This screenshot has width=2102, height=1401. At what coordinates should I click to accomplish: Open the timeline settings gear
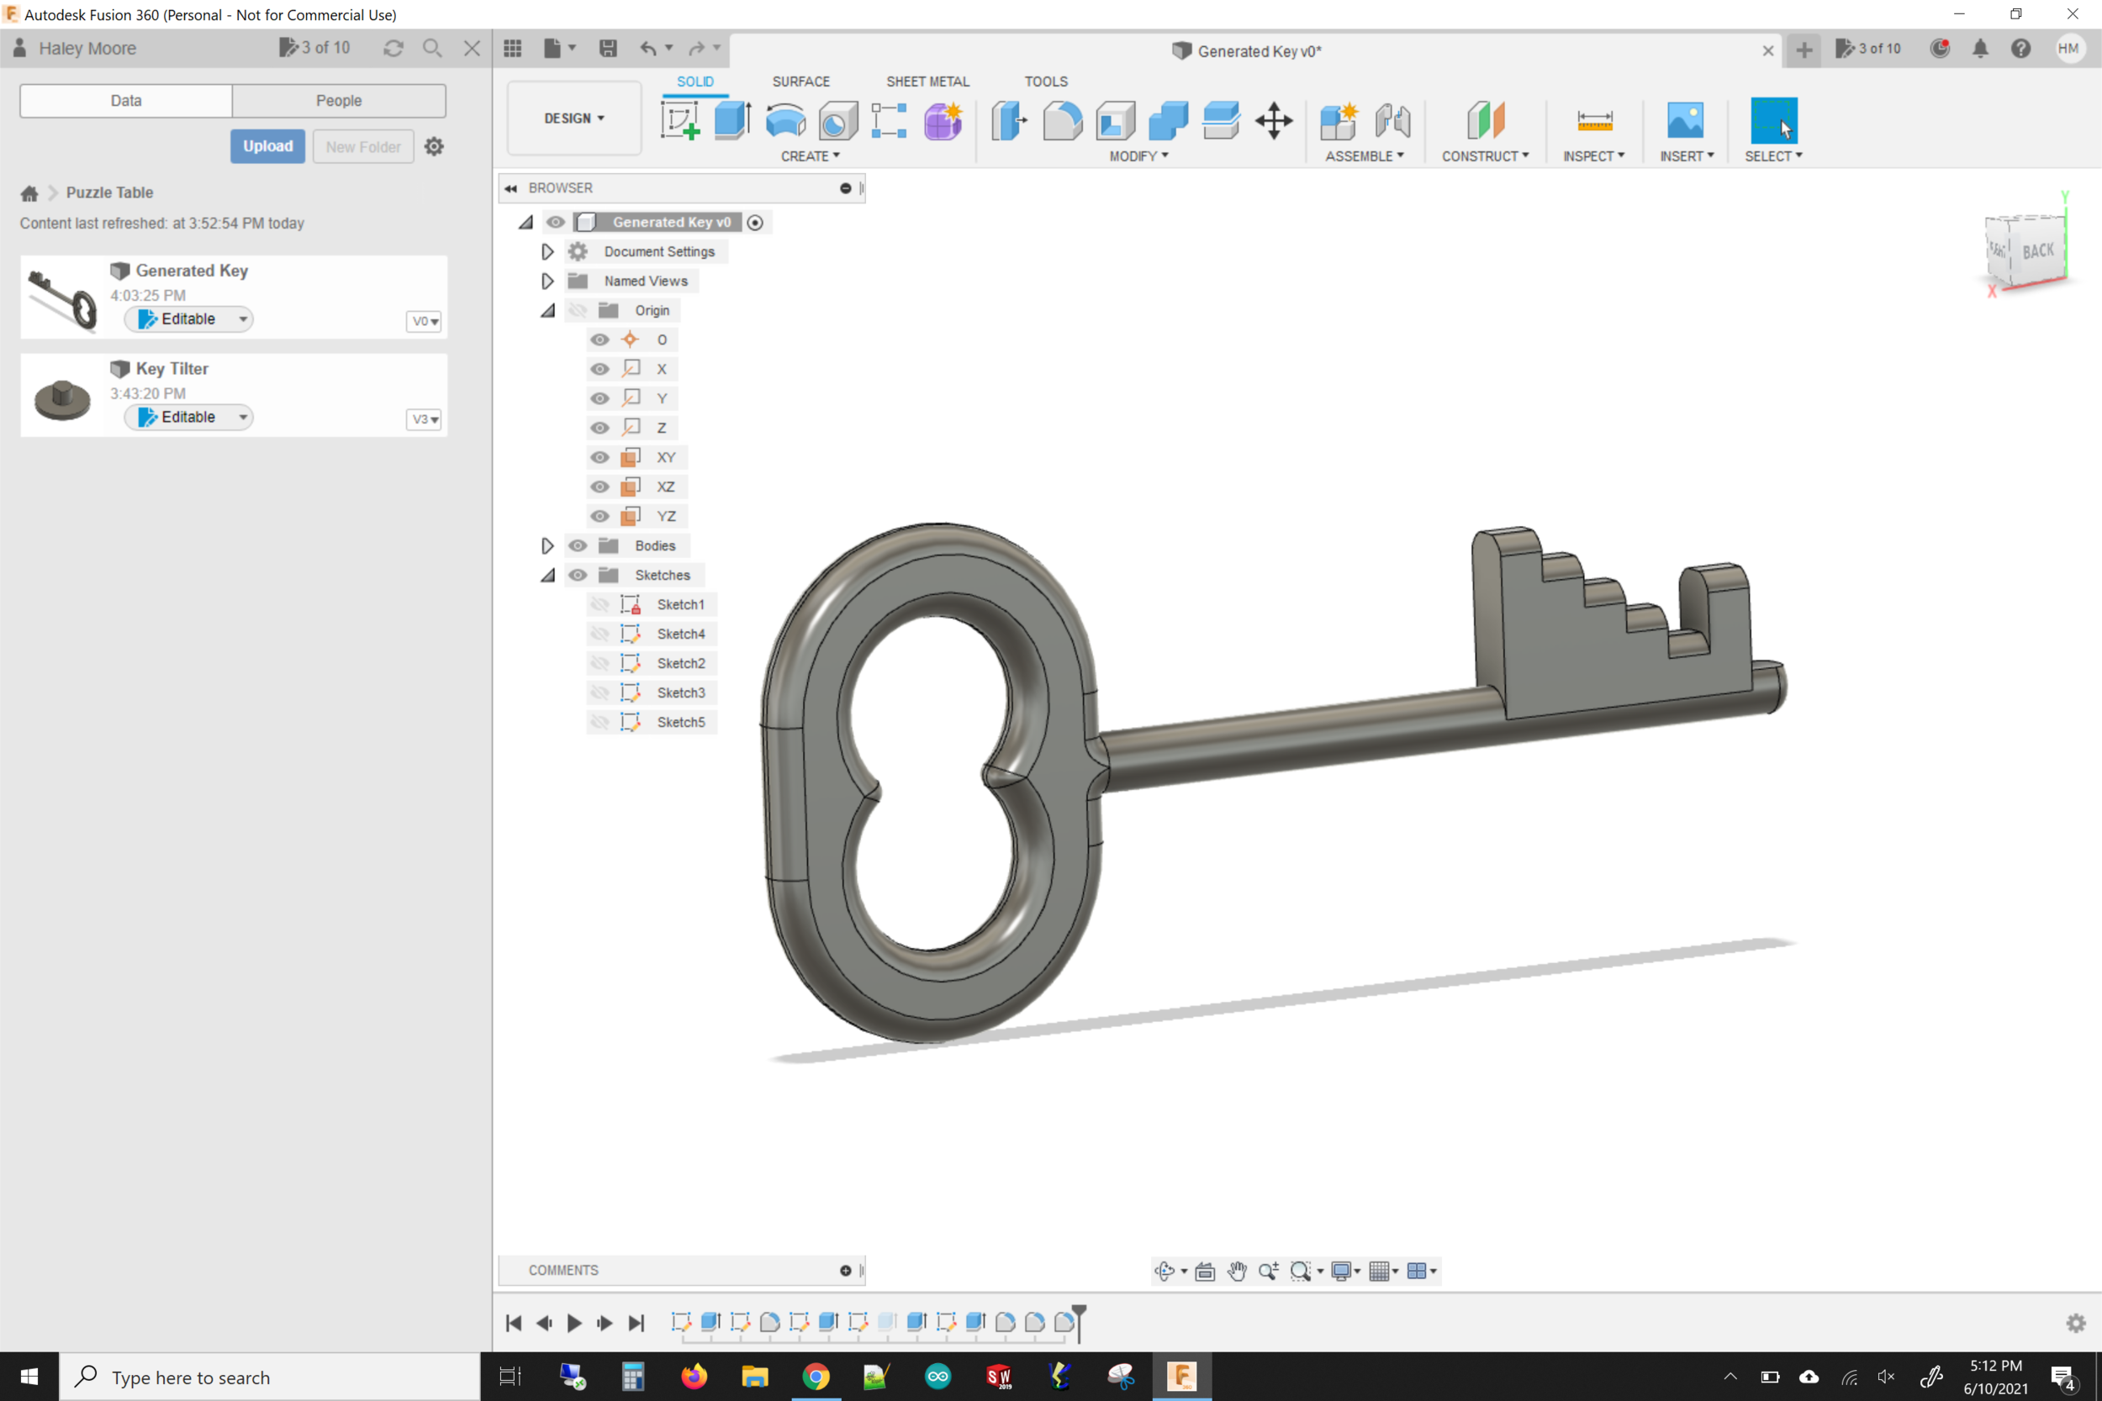point(2075,1324)
